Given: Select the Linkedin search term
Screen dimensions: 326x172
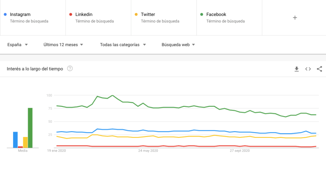Looking at the screenshot, I should [98, 18].
